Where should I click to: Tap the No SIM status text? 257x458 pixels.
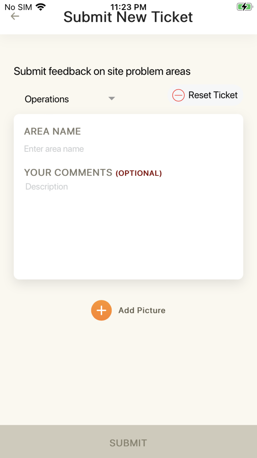point(18,7)
